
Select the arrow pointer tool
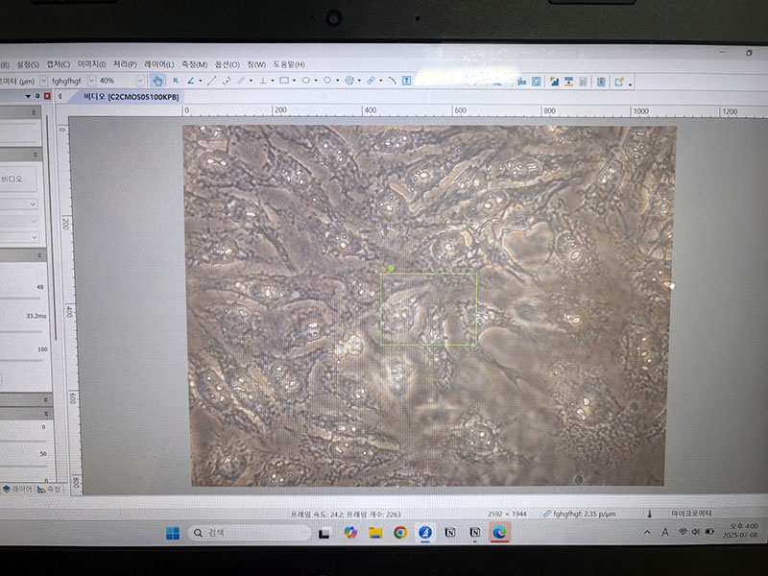pos(175,81)
